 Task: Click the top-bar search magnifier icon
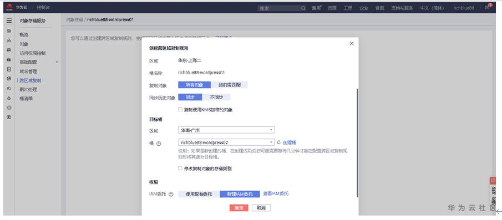[x=303, y=8]
